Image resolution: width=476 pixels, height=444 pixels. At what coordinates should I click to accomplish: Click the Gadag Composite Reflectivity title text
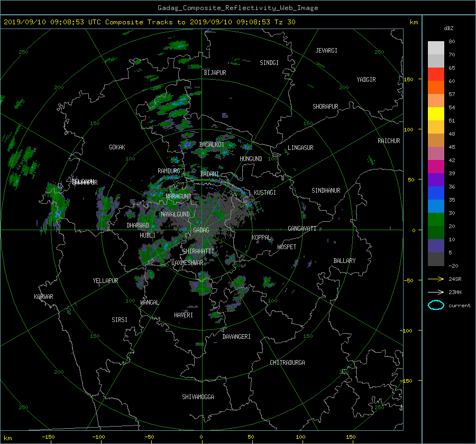pyautogui.click(x=237, y=8)
